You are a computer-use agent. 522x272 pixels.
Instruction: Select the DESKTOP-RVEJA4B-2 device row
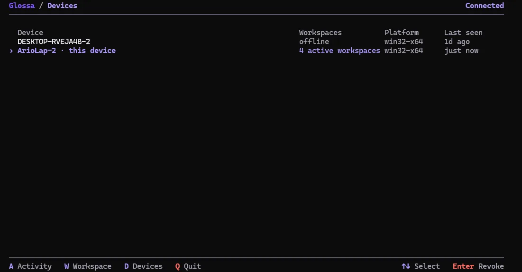tap(256, 42)
